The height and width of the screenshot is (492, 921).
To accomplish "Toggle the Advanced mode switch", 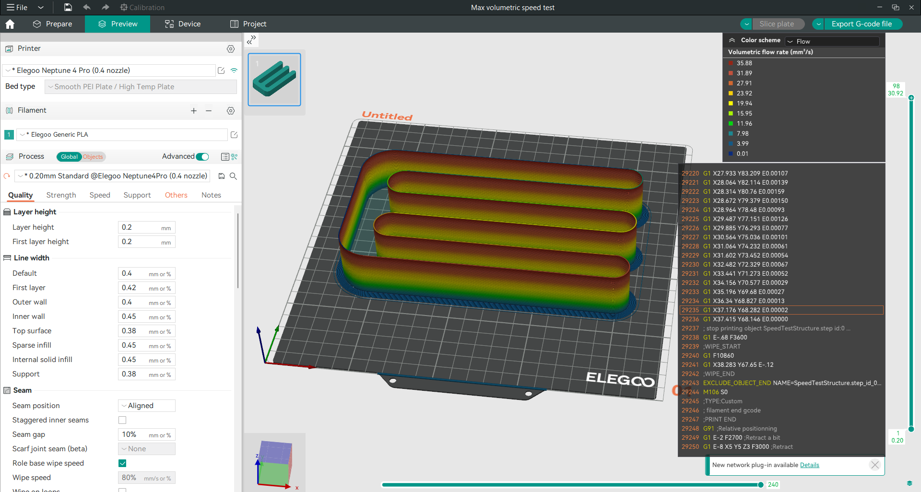I will tap(203, 157).
